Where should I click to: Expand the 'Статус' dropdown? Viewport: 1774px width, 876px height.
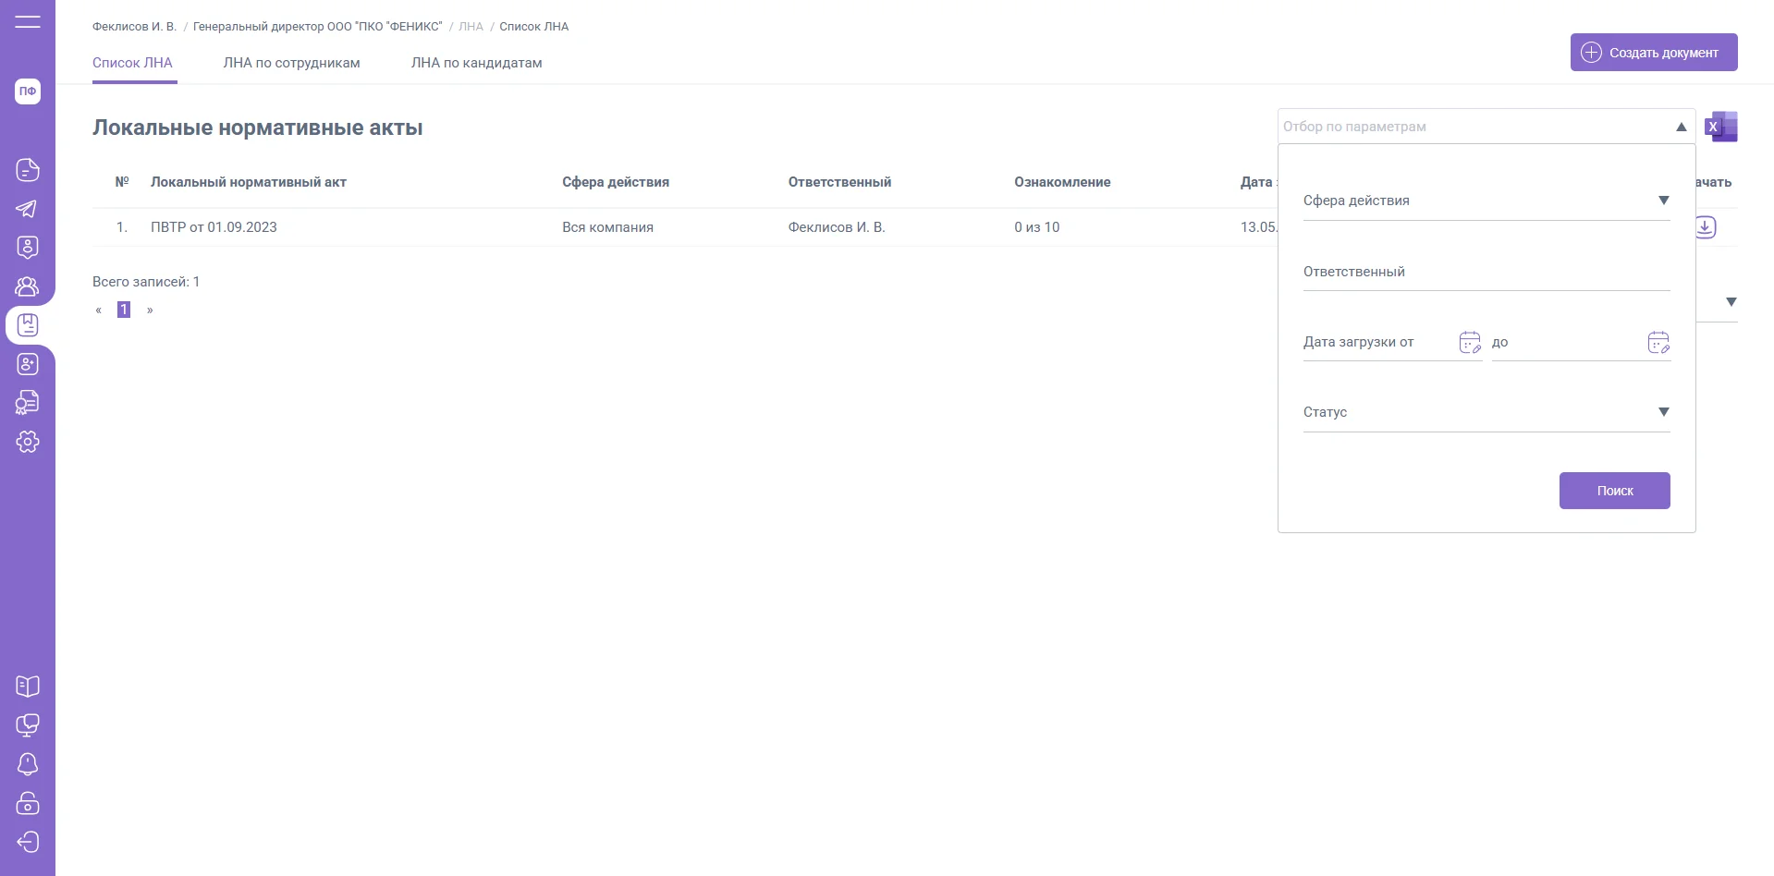point(1663,412)
